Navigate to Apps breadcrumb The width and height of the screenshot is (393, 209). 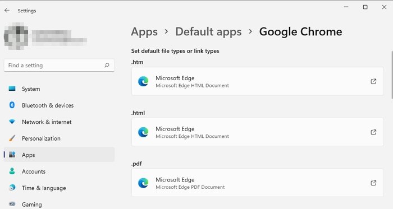pyautogui.click(x=144, y=32)
